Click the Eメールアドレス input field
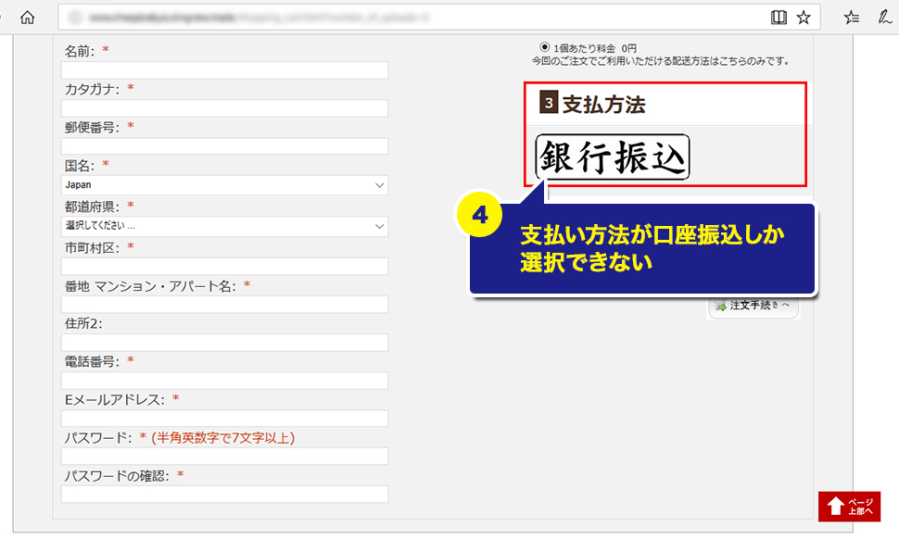This screenshot has height=539, width=899. tap(224, 418)
